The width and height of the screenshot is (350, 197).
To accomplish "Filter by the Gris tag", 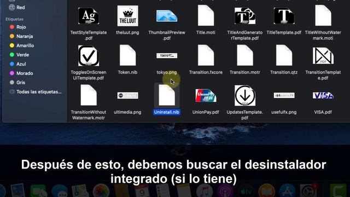I will pyautogui.click(x=17, y=83).
